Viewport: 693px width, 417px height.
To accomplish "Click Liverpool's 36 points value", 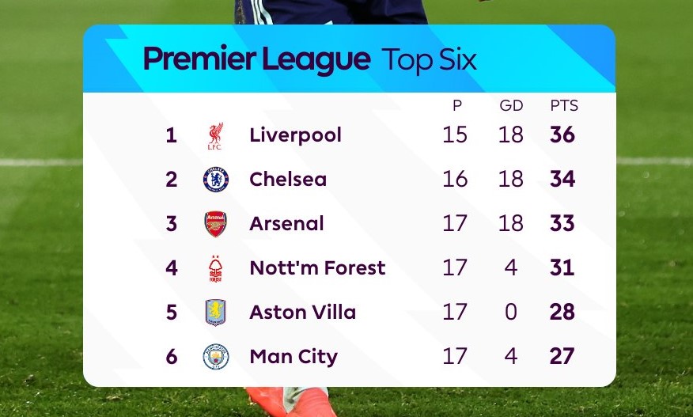I will (562, 135).
